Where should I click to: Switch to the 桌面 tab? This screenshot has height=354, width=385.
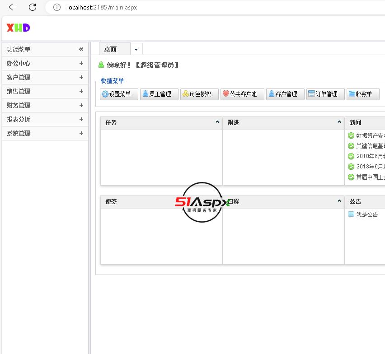tap(111, 49)
